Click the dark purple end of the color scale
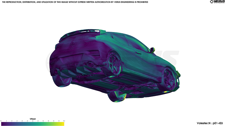Image resolution: width=225 pixels, height=126 pixels. [x=2, y=124]
